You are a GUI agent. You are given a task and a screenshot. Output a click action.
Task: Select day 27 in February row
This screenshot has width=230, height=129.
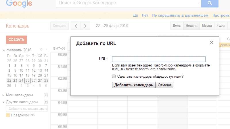tap(40, 81)
